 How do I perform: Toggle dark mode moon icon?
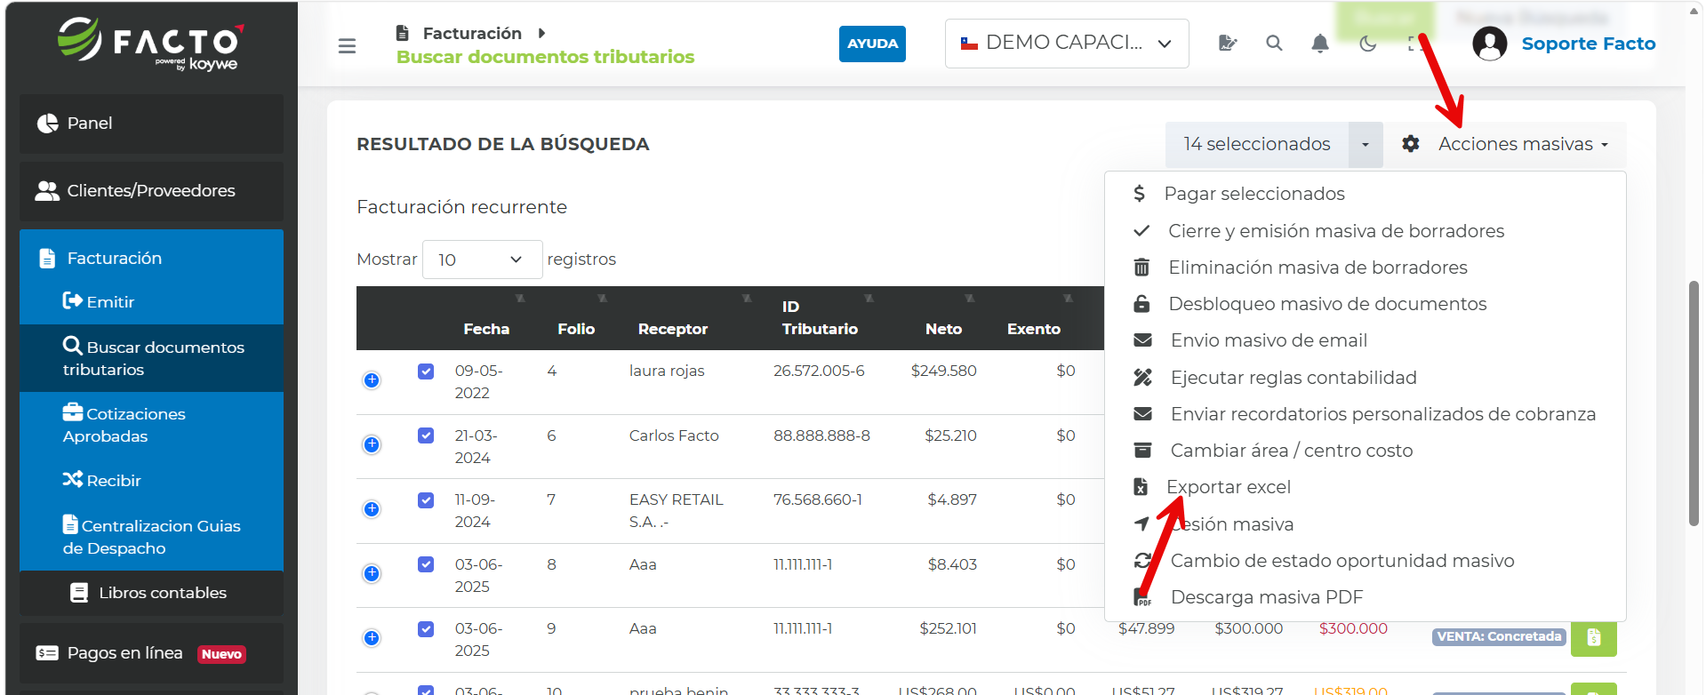1367,43
